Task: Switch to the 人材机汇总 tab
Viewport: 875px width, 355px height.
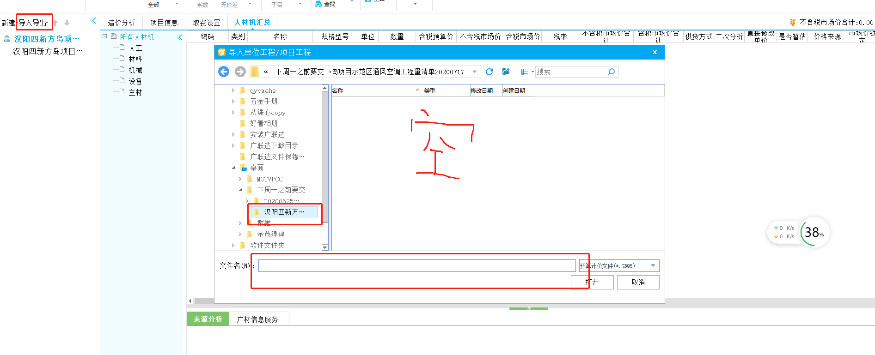Action: 252,22
